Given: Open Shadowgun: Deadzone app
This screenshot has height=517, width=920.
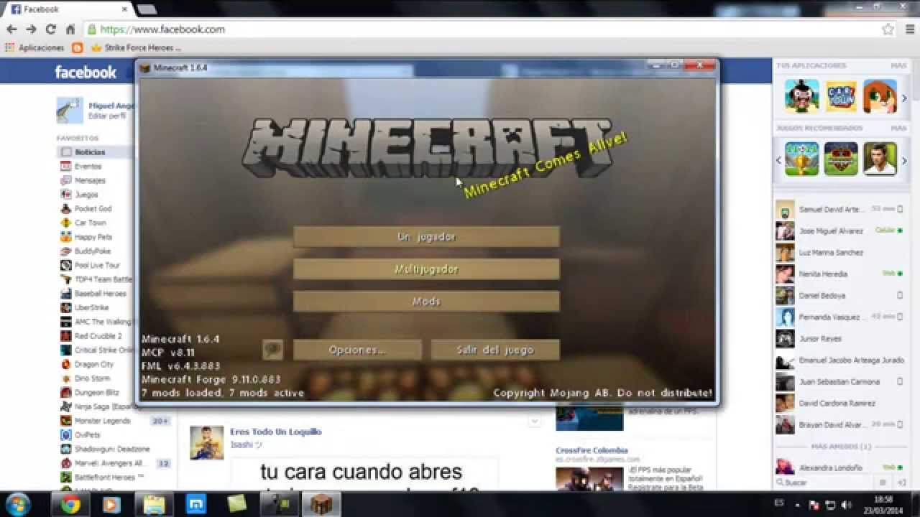Looking at the screenshot, I should pyautogui.click(x=104, y=450).
